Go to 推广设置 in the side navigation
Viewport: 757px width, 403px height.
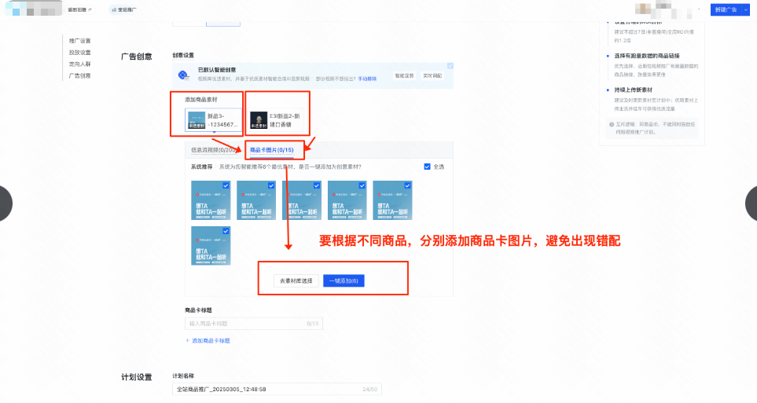pos(79,41)
